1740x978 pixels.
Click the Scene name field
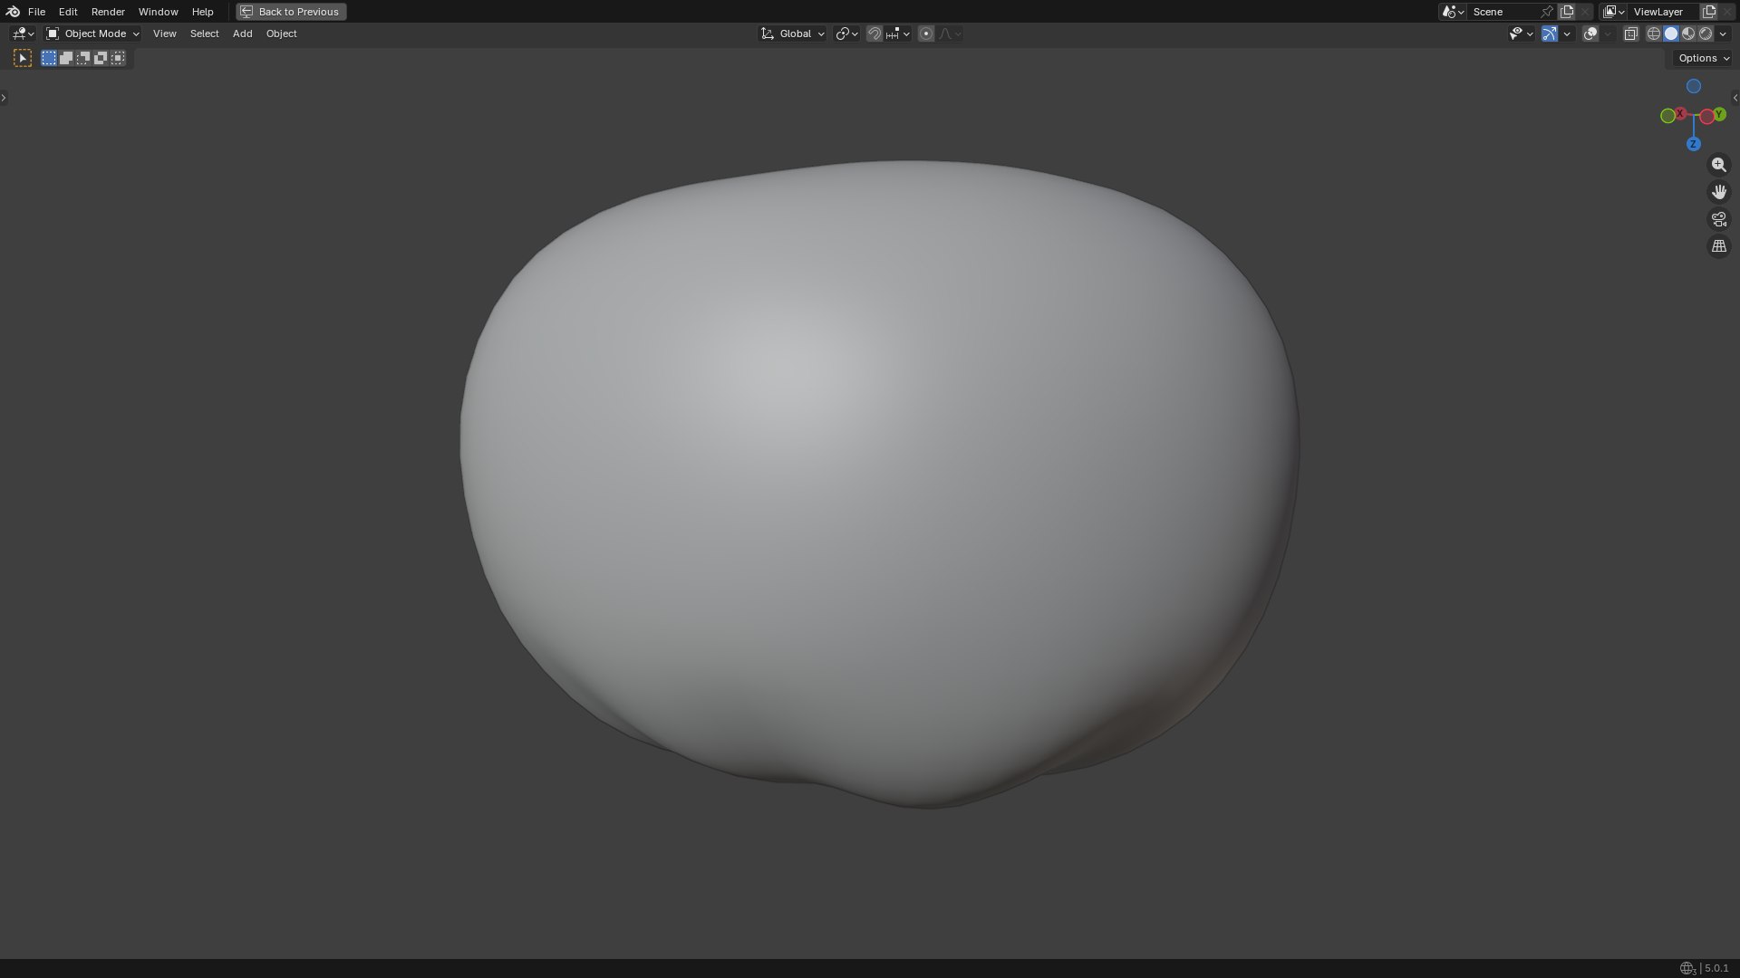pos(1503,12)
